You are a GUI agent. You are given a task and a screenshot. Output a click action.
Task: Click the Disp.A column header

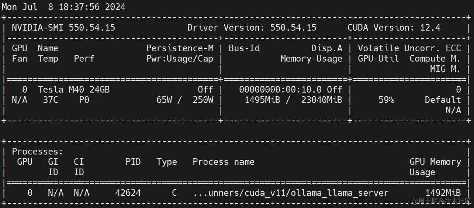(x=327, y=48)
